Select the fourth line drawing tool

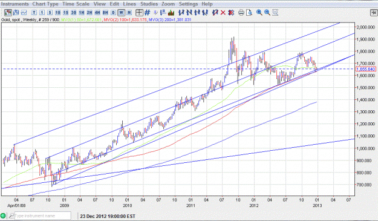(205, 13)
